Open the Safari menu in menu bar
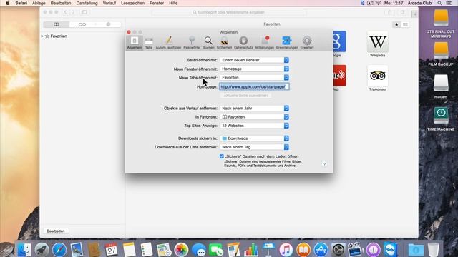The width and height of the screenshot is (458, 257). tap(21, 3)
